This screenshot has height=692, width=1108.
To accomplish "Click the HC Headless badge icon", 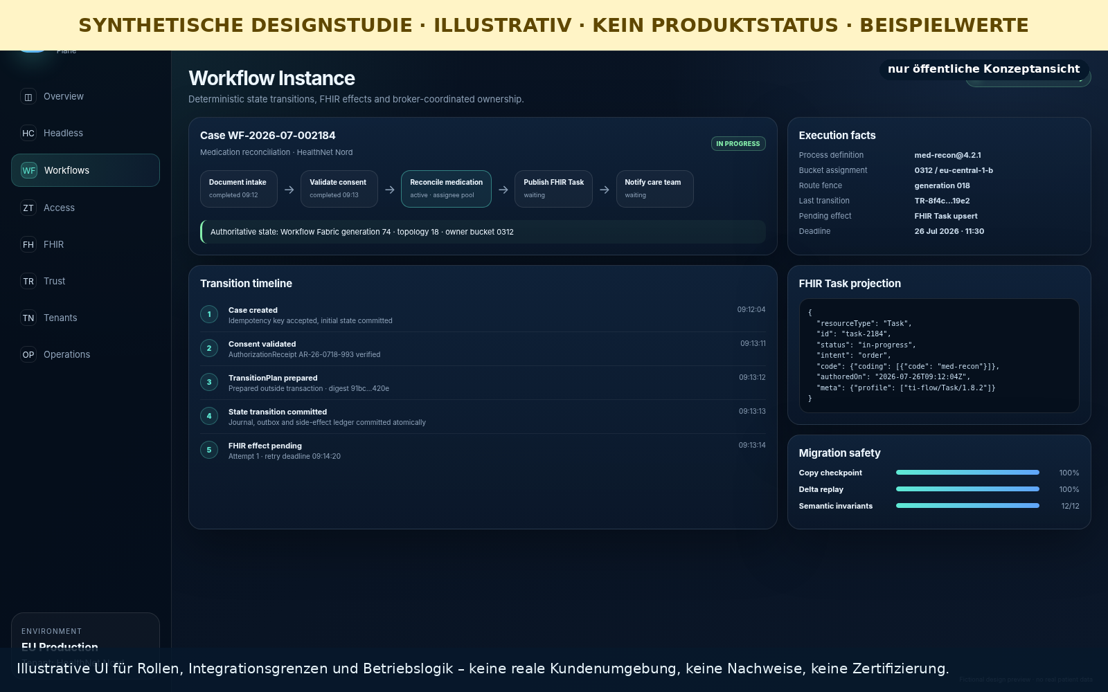I will [x=28, y=134].
